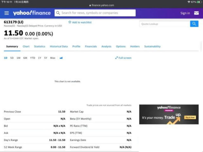Click the news and symbols search box
Screen dimensions: 203x152
97,13
